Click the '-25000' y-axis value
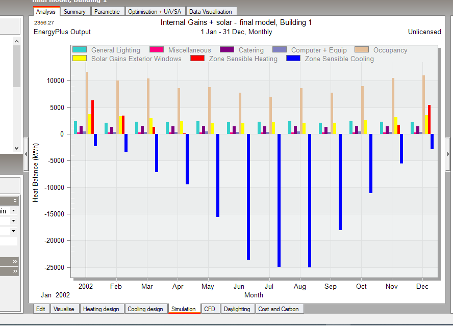 [x=54, y=267]
